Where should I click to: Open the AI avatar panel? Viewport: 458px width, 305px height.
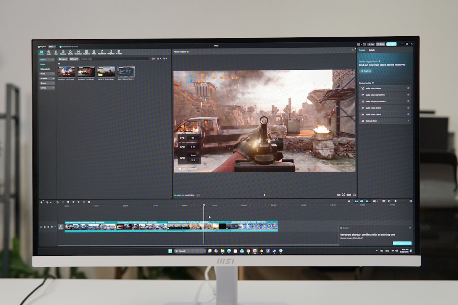(119, 52)
